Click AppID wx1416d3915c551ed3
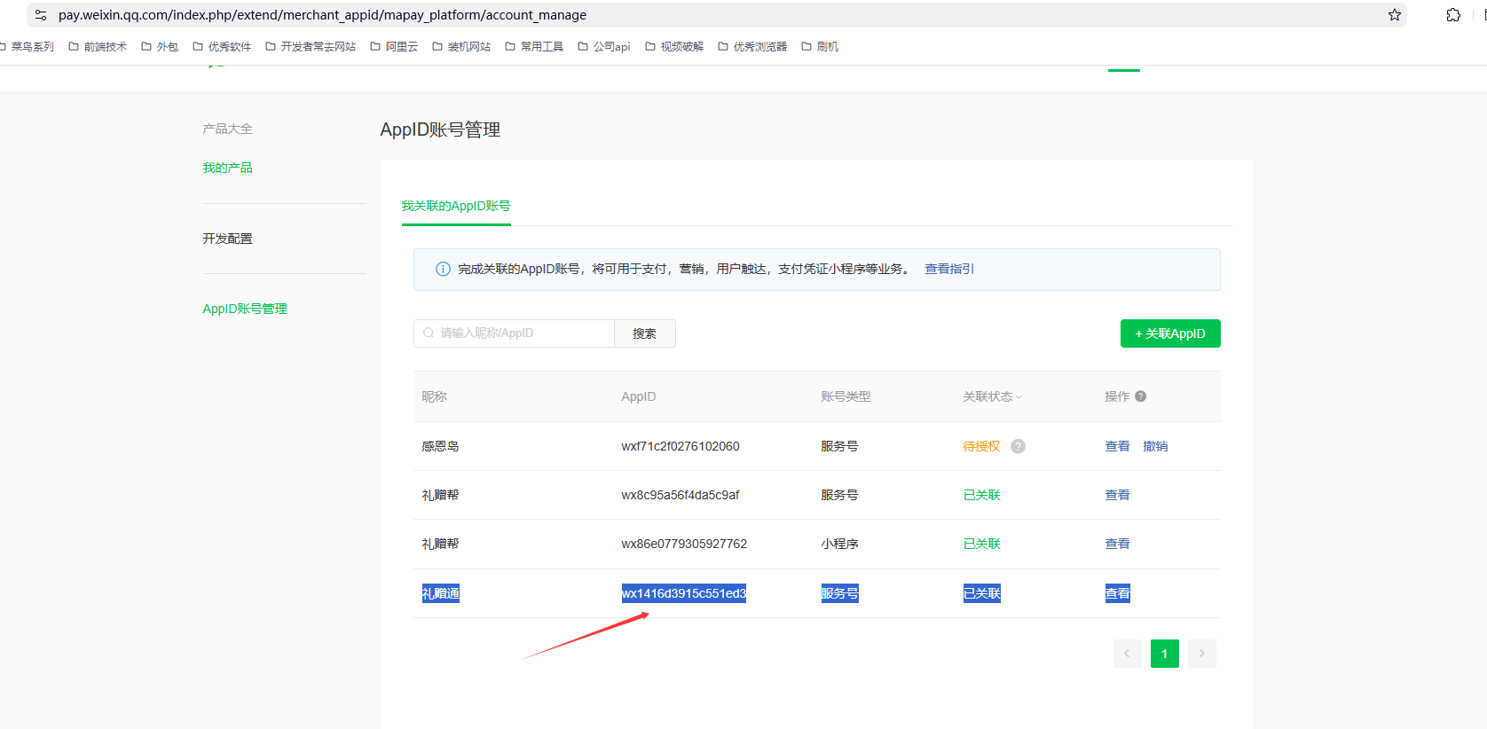The width and height of the screenshot is (1487, 729). [x=684, y=593]
